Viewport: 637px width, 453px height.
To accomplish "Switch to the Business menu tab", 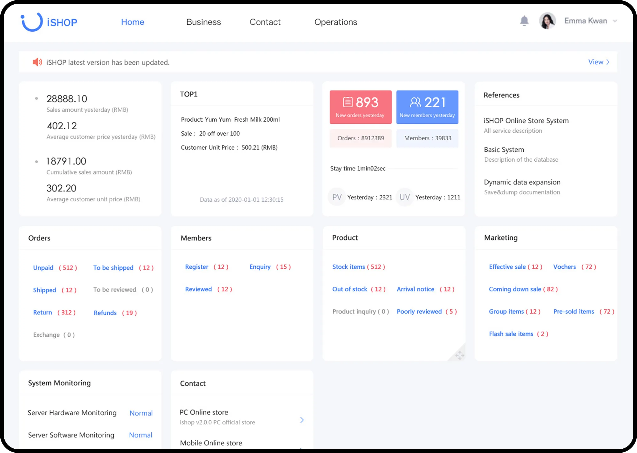I will pyautogui.click(x=203, y=22).
